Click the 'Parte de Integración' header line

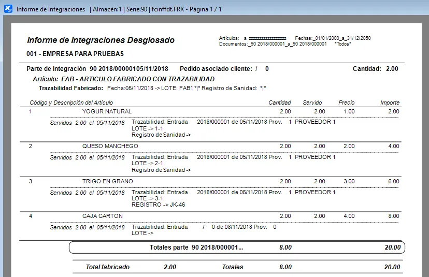[97, 69]
